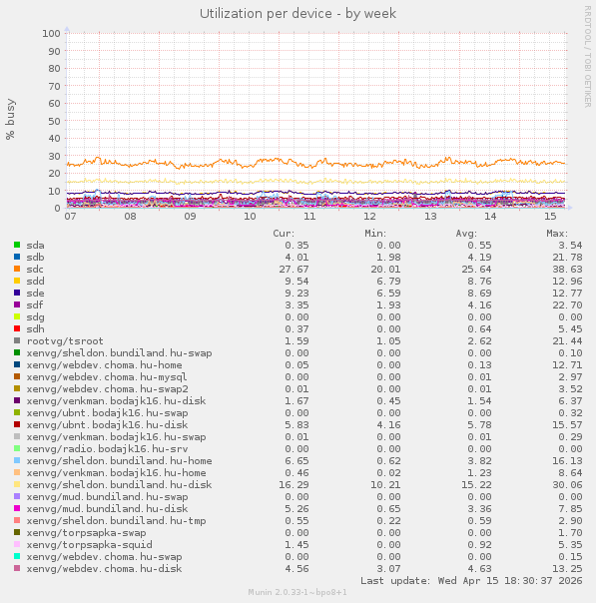Screen dimensions: 596x603
Task: Click the xenvg/ubnt.bodajk16.hu-disk label
Action: tap(107, 425)
